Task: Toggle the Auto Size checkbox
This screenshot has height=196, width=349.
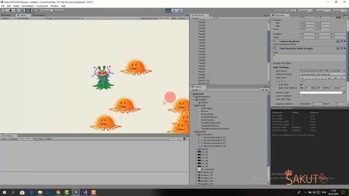Action: coord(301,85)
